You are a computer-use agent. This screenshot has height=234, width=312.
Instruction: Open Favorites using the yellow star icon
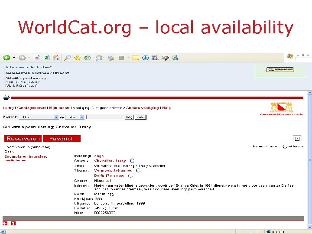(x=77, y=58)
